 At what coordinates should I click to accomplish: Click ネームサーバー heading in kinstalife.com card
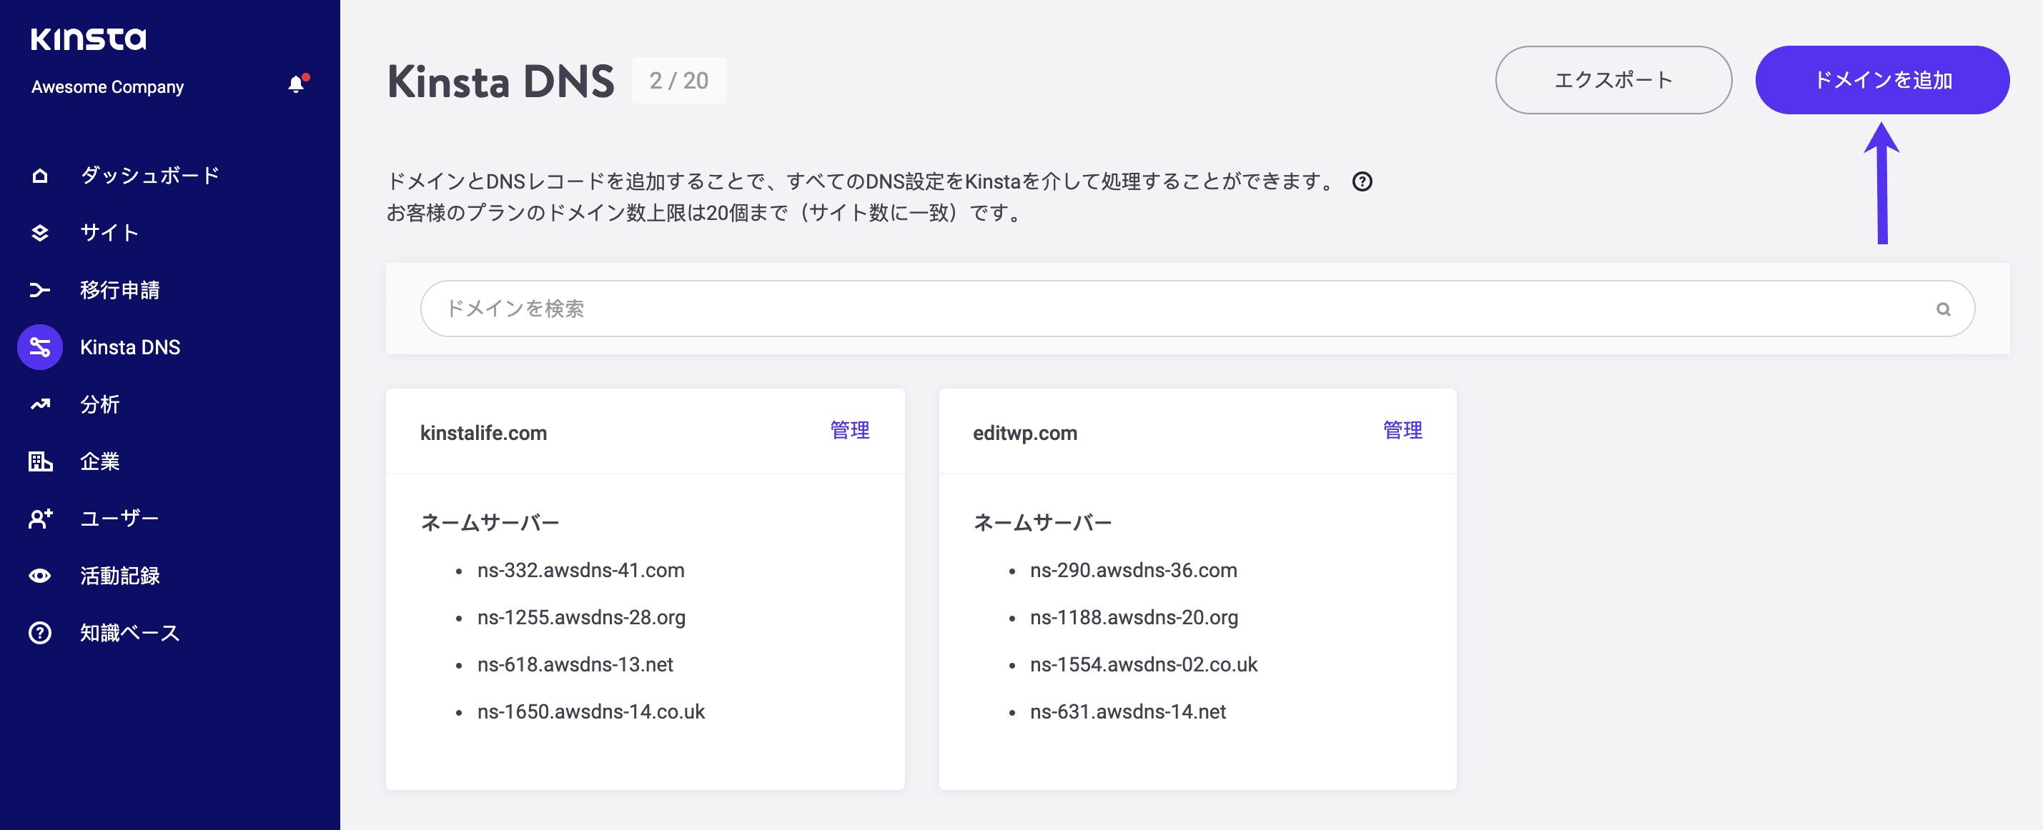click(x=490, y=522)
